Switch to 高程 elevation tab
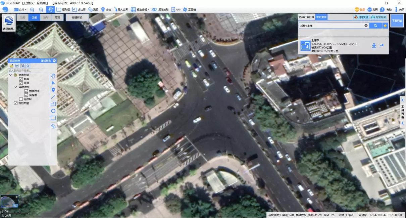The height and width of the screenshot is (218, 406). click(x=57, y=17)
